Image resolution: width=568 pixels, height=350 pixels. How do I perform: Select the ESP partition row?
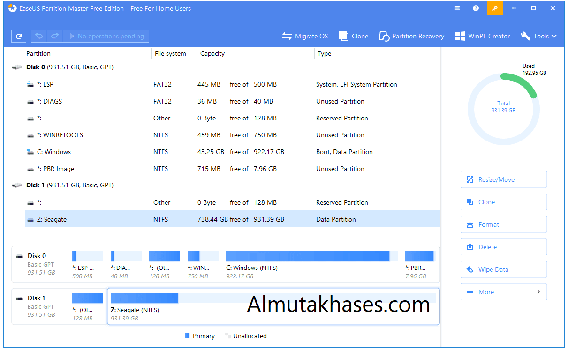[233, 84]
